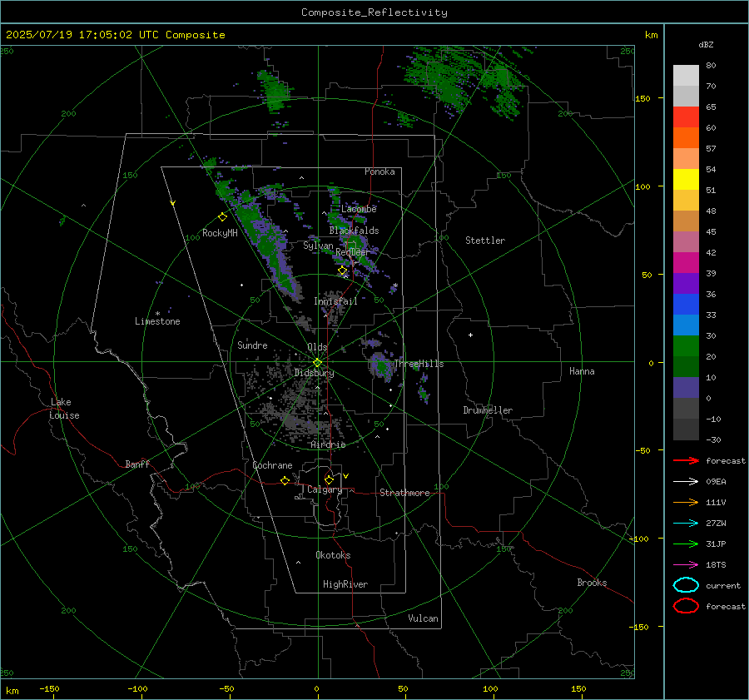This screenshot has height=700, width=749.
Task: Click the Composite_Reflectivity title text
Action: tap(374, 12)
